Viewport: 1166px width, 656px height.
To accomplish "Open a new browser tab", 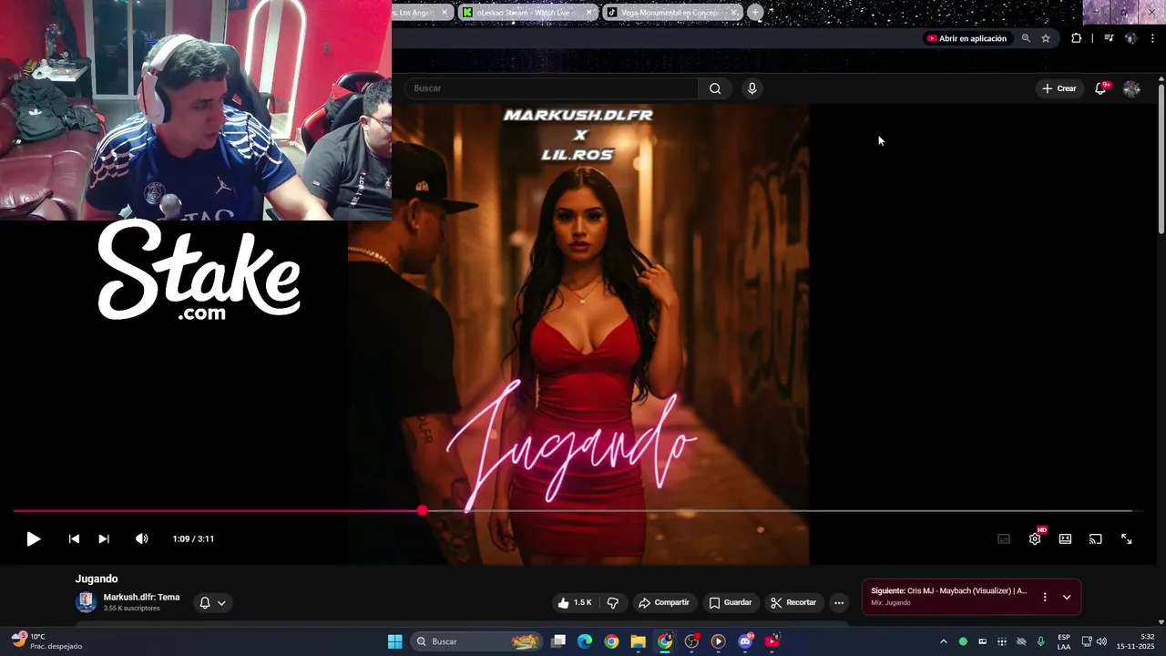I will point(755,13).
